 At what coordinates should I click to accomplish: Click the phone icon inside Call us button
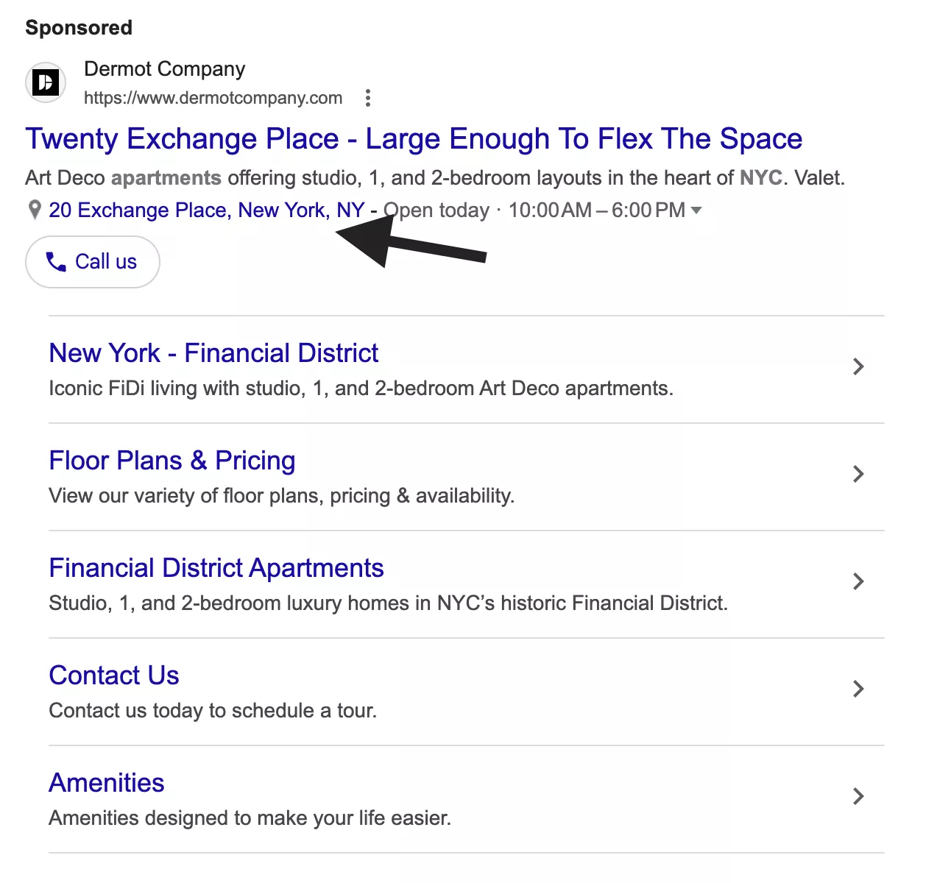tap(57, 262)
